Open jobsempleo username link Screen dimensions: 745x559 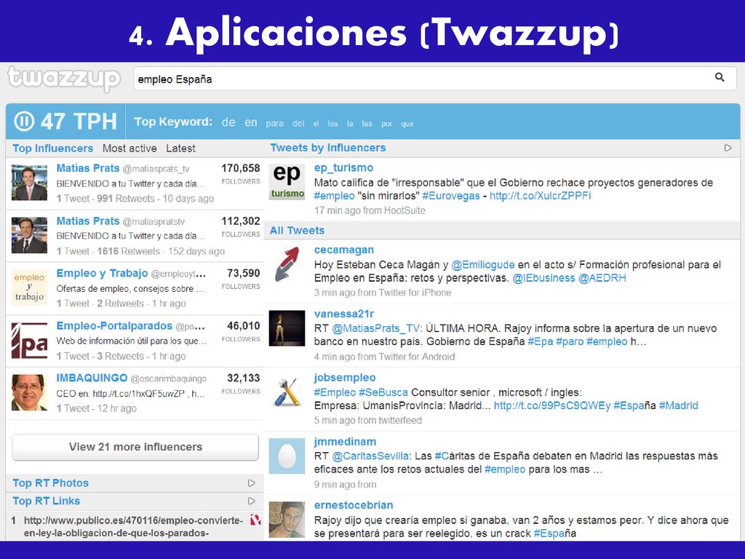[x=345, y=378]
